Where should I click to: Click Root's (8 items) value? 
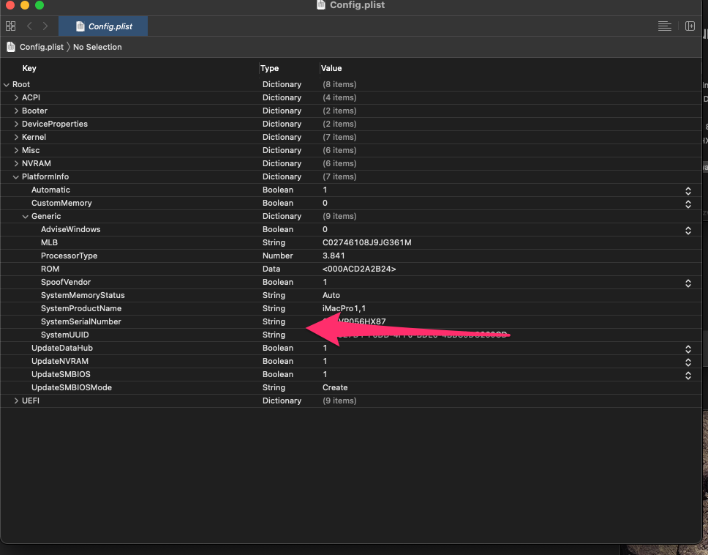point(339,84)
